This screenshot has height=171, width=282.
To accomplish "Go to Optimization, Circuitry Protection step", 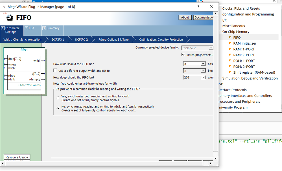I will pos(161,40).
